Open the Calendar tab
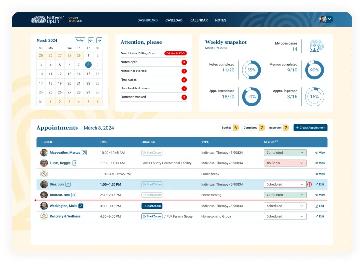 click(x=199, y=20)
